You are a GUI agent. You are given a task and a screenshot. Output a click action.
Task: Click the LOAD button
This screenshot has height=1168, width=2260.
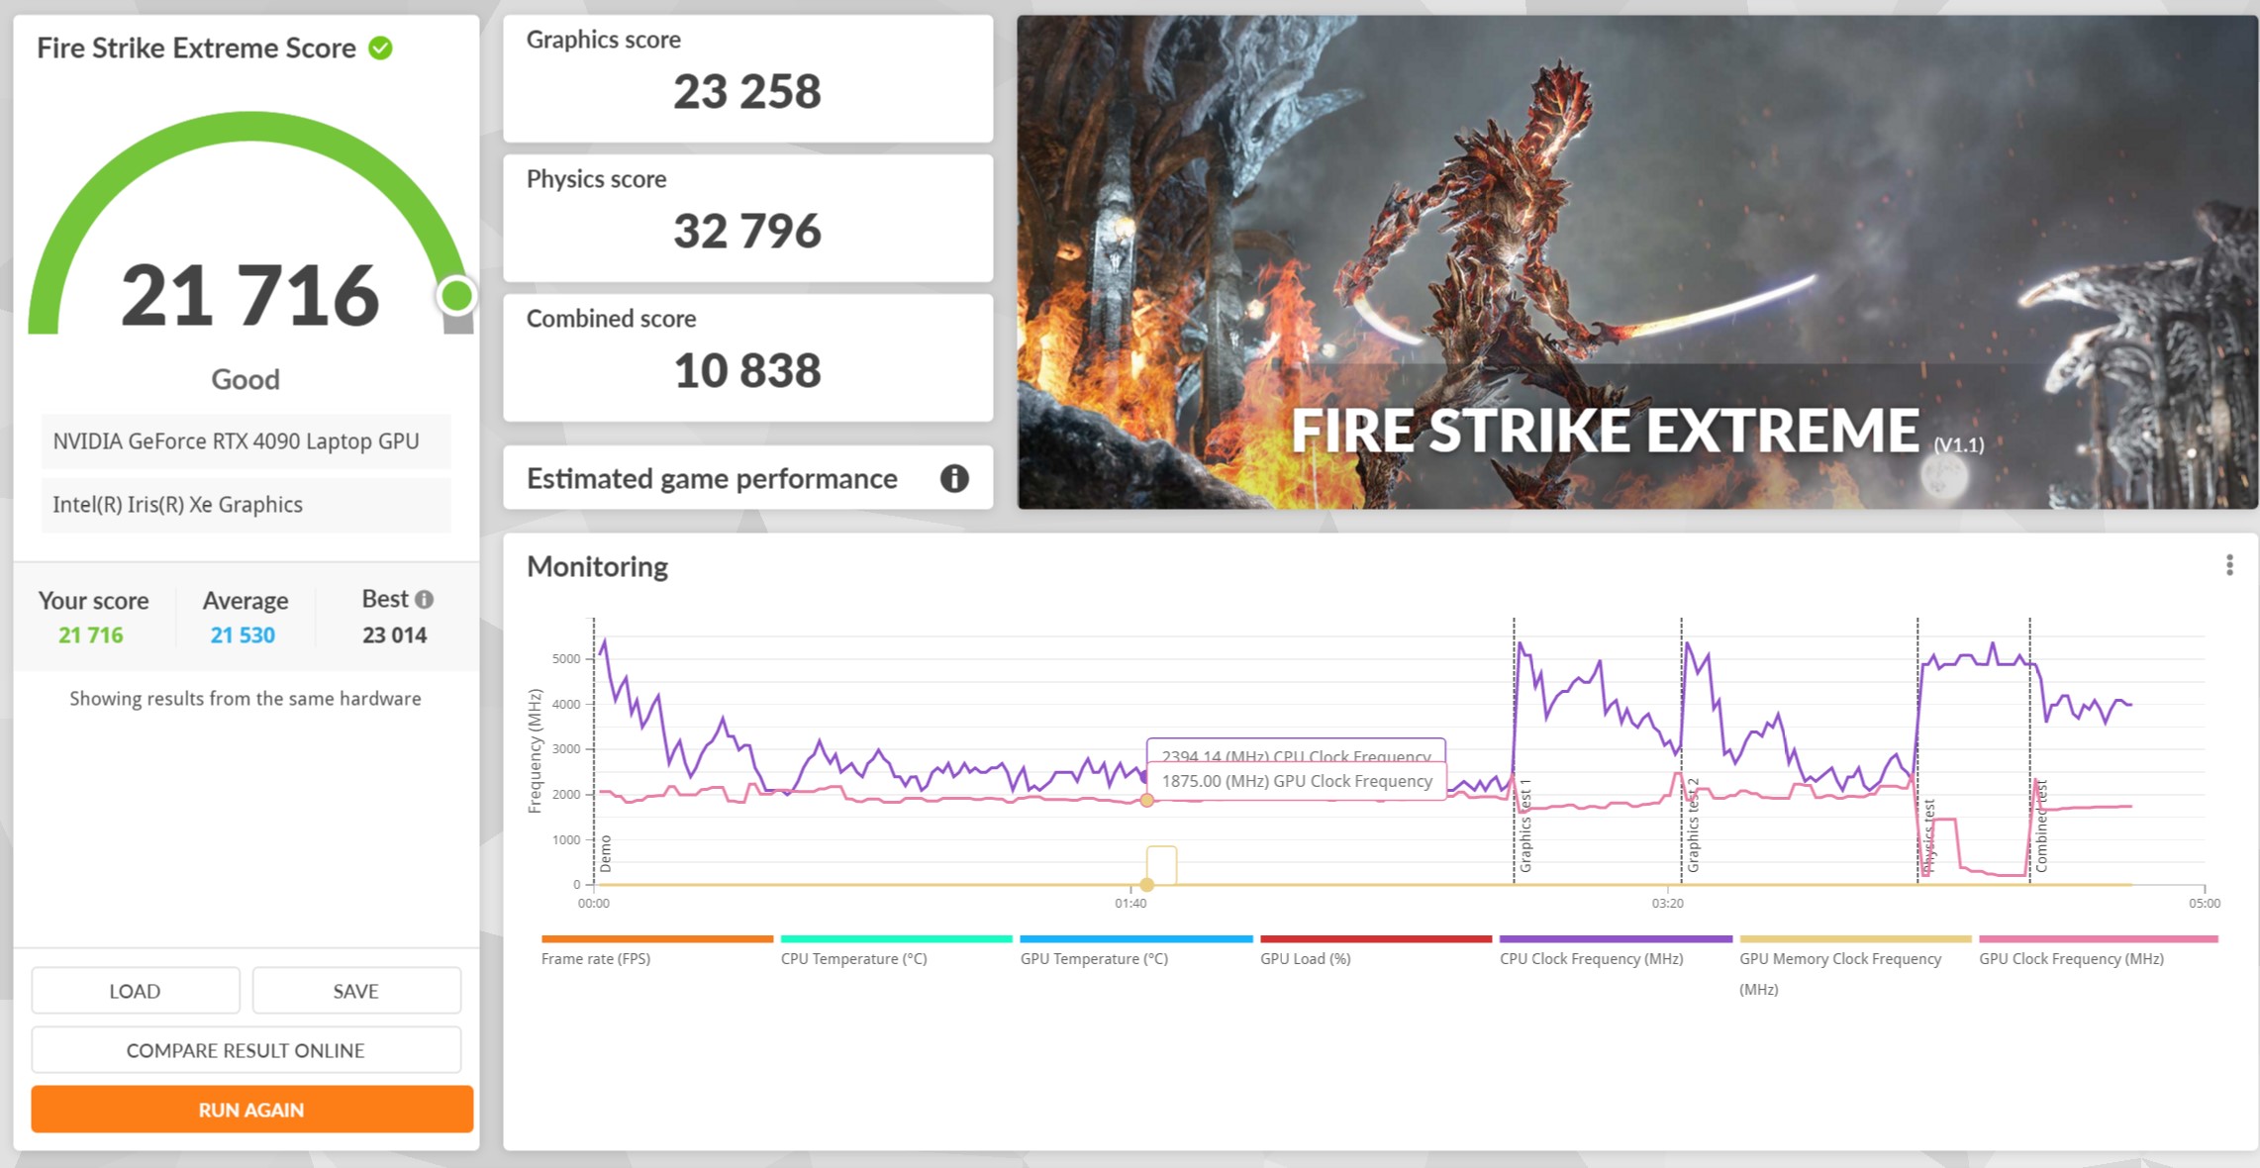click(x=135, y=991)
